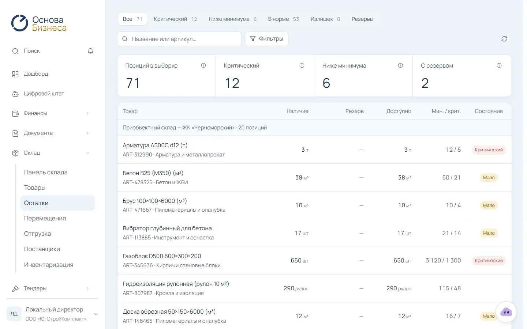Screen dimensions: 527x329
Task: Click info icon on С резервом card
Action: point(499,65)
